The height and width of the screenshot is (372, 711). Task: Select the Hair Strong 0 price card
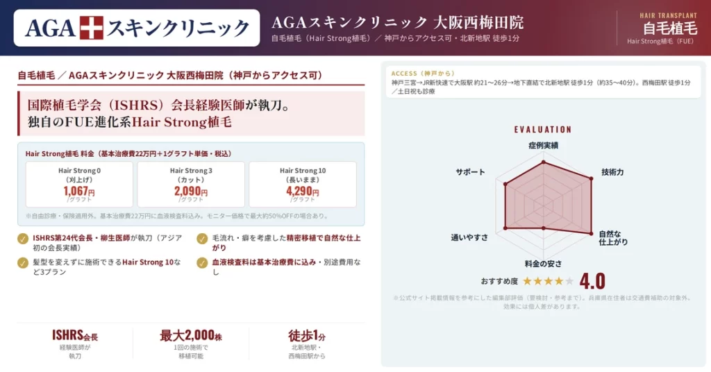pyautogui.click(x=79, y=185)
